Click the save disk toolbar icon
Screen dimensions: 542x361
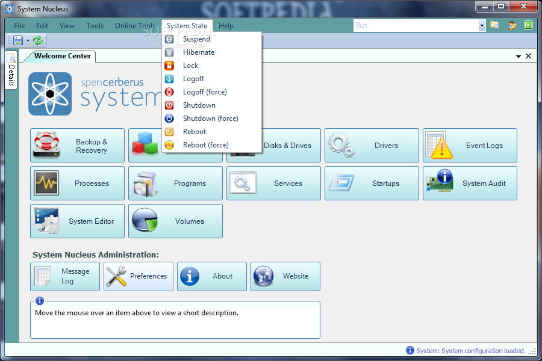tap(18, 40)
